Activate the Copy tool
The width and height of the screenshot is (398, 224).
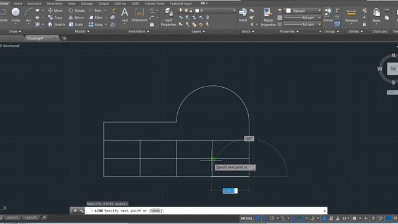click(55, 17)
